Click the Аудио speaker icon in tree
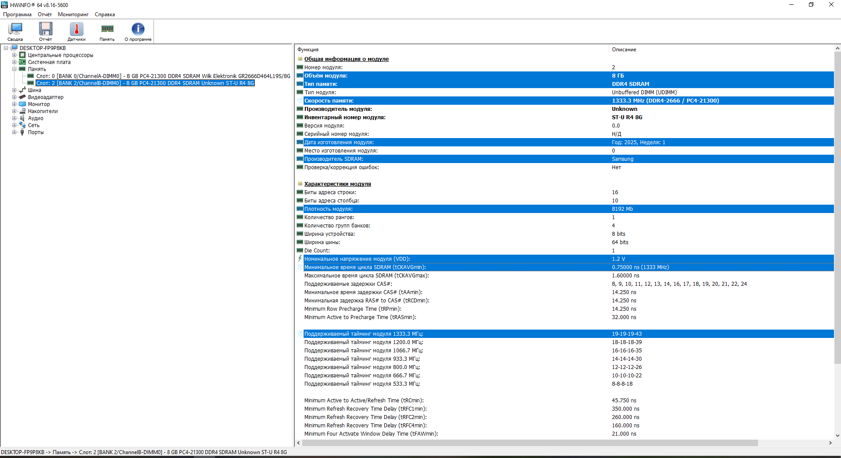This screenshot has height=458, width=841. [x=22, y=118]
